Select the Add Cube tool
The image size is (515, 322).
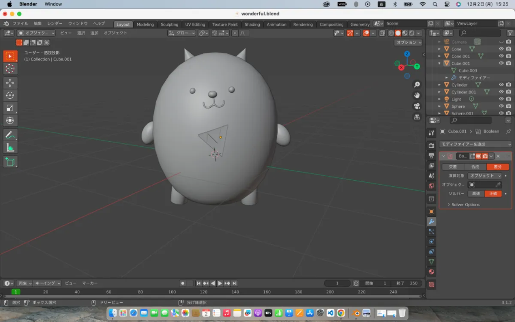tap(10, 162)
